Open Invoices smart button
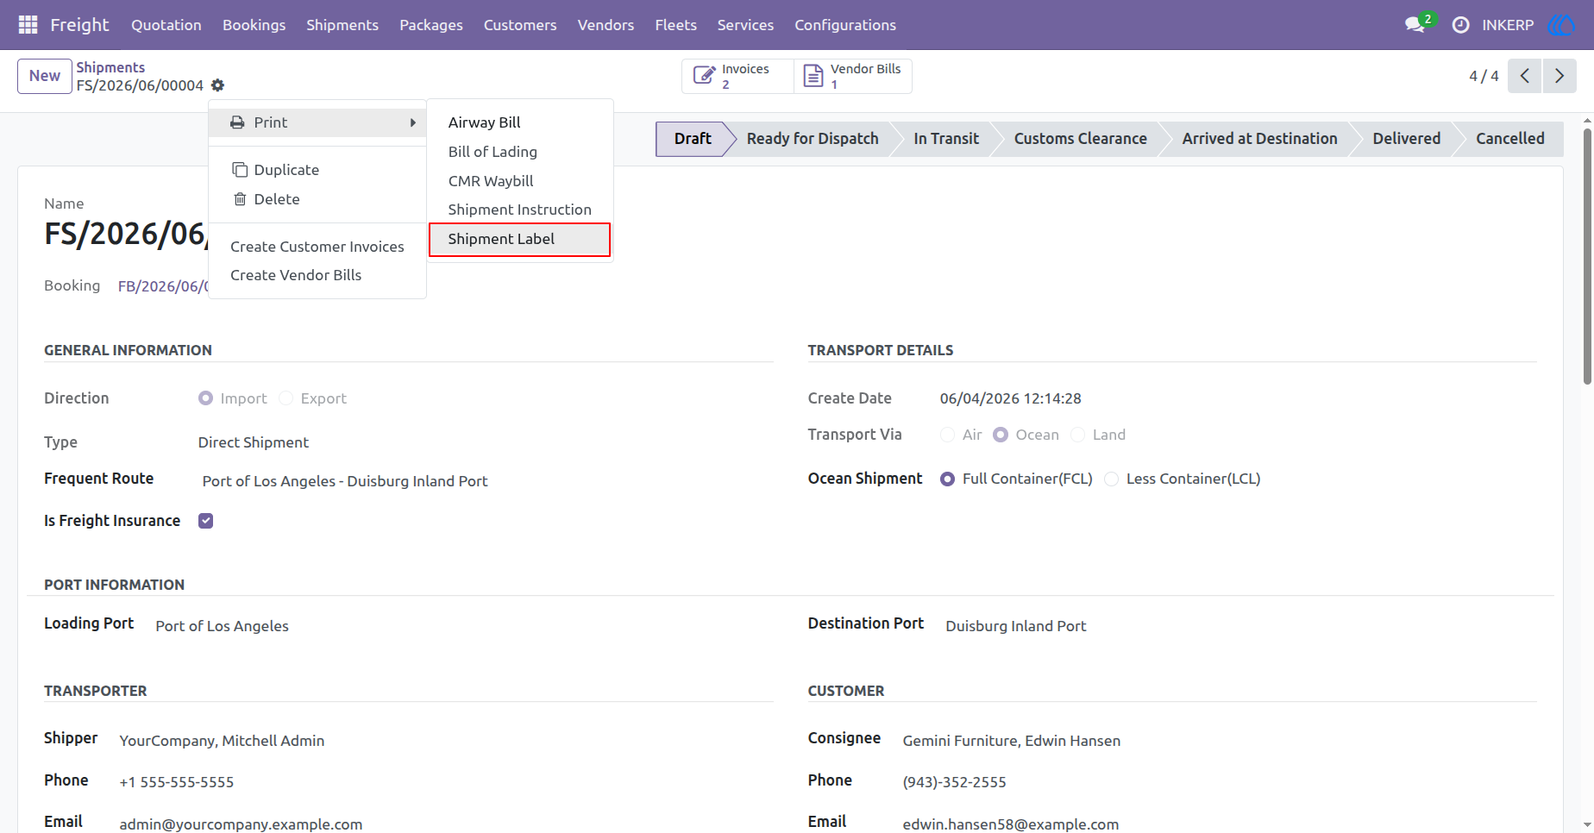Image resolution: width=1594 pixels, height=833 pixels. coord(737,76)
